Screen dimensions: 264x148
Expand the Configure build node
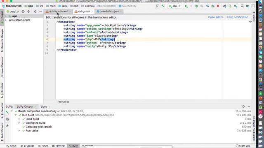tap(19, 123)
